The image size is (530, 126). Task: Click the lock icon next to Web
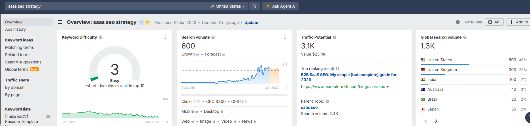point(193,121)
